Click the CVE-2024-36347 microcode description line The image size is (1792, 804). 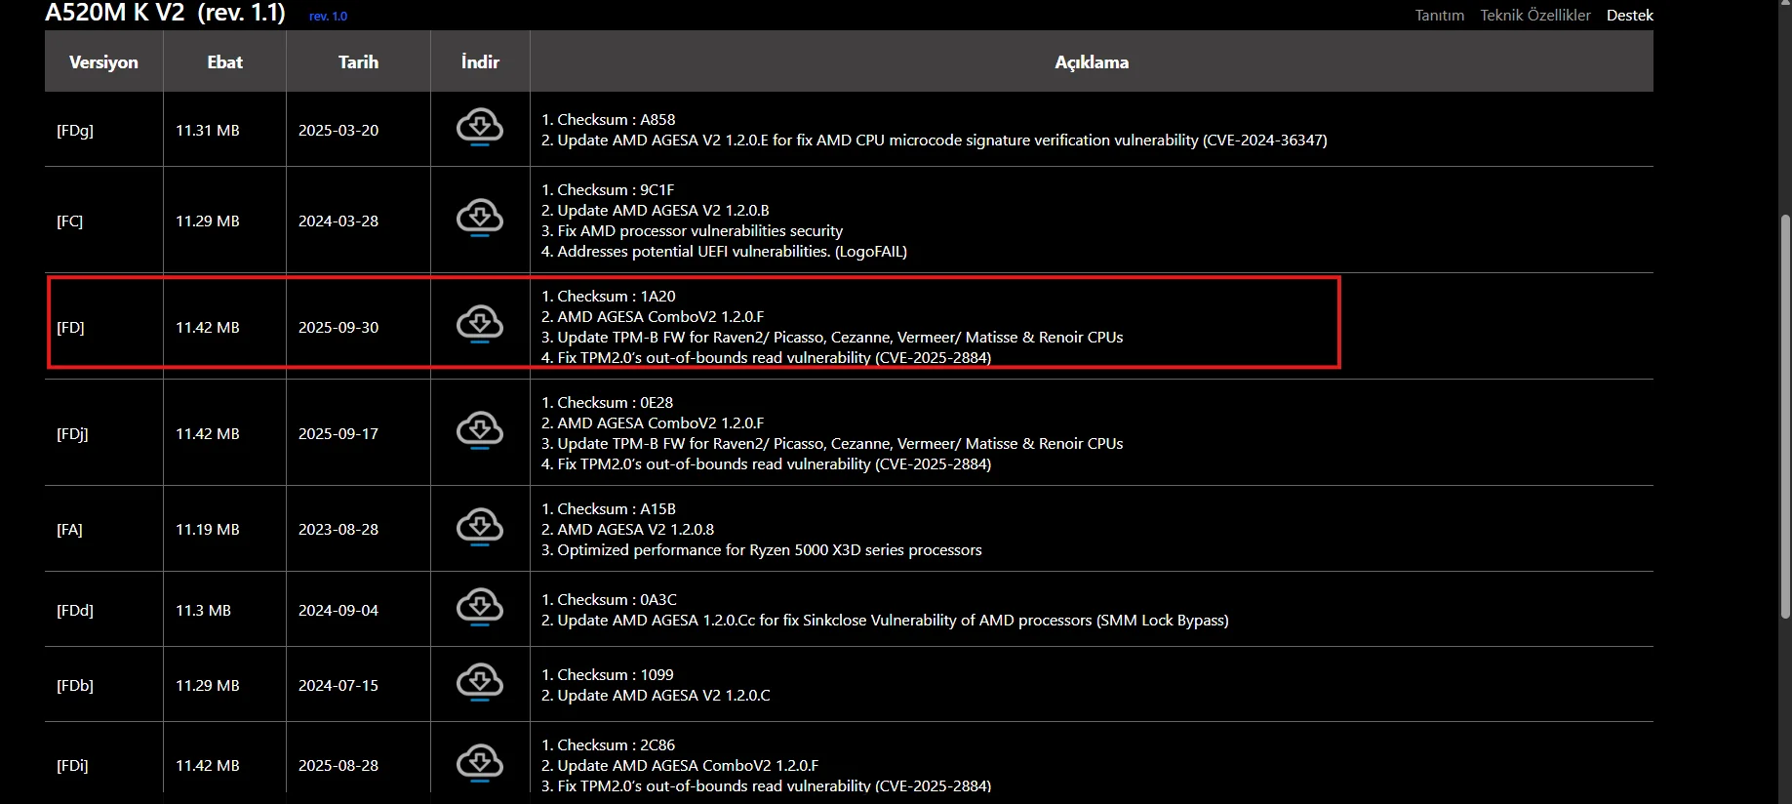tap(935, 140)
